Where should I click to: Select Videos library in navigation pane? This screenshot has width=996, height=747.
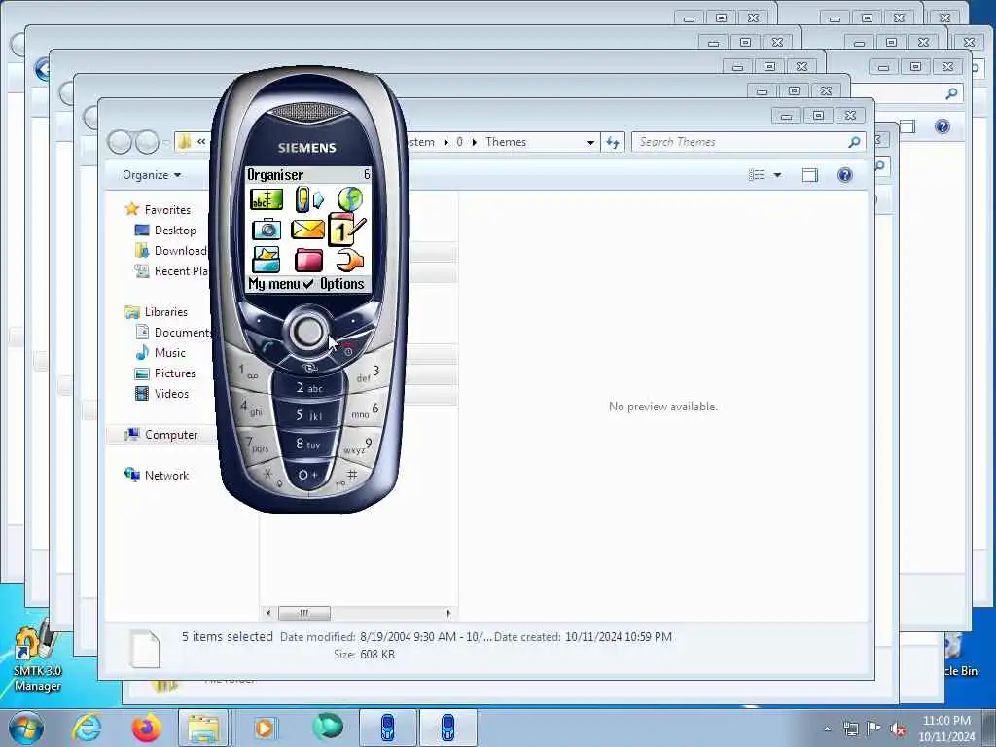[171, 394]
